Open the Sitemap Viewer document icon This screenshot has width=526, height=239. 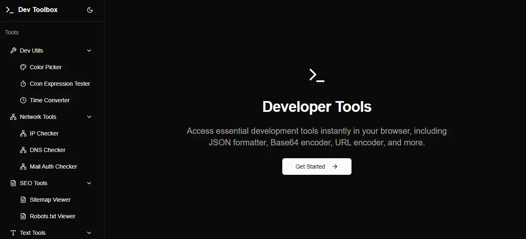tap(23, 199)
